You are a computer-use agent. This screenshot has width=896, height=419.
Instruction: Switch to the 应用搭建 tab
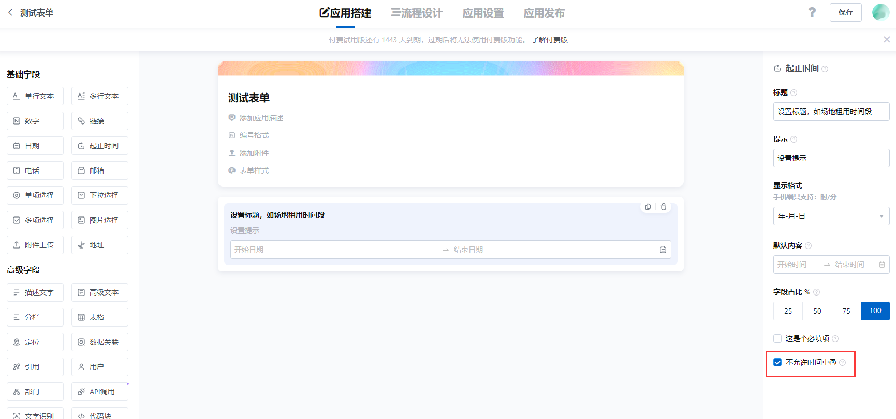pyautogui.click(x=345, y=13)
